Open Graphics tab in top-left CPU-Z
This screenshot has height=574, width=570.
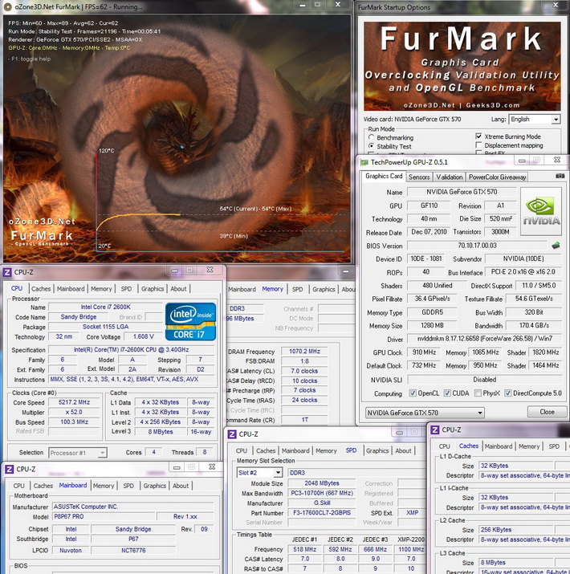tap(153, 289)
